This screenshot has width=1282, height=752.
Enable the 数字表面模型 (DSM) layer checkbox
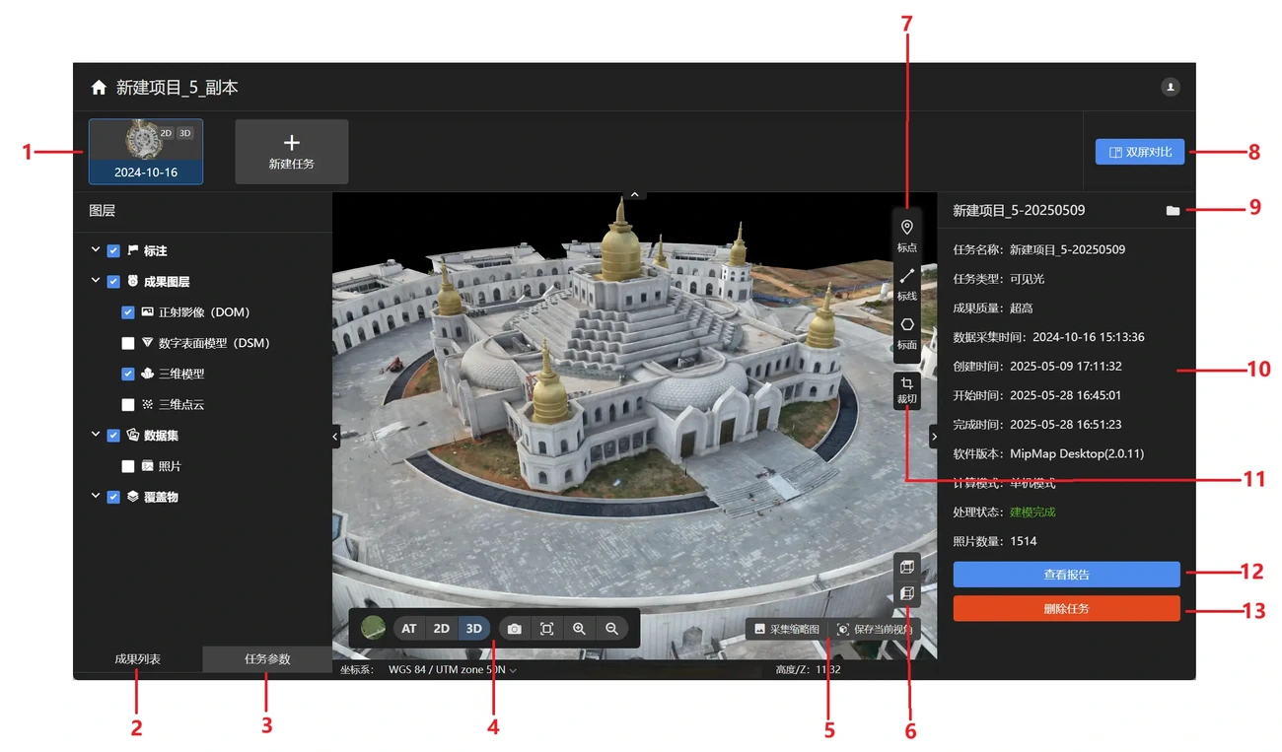click(x=128, y=343)
